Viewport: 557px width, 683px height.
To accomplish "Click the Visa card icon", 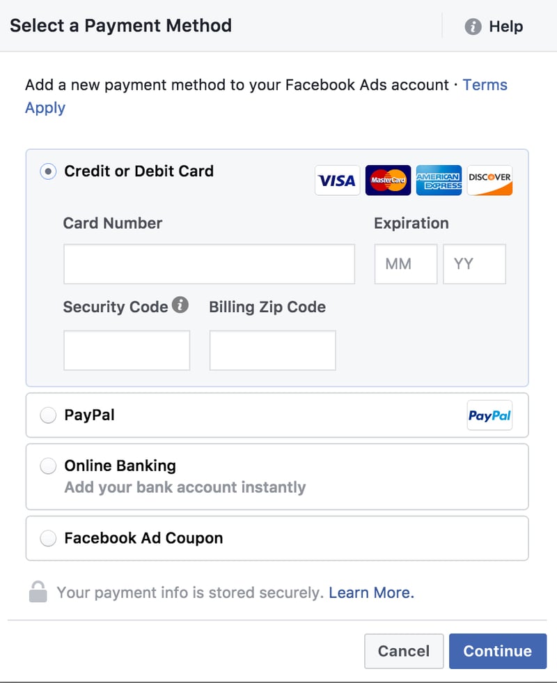I will (337, 181).
